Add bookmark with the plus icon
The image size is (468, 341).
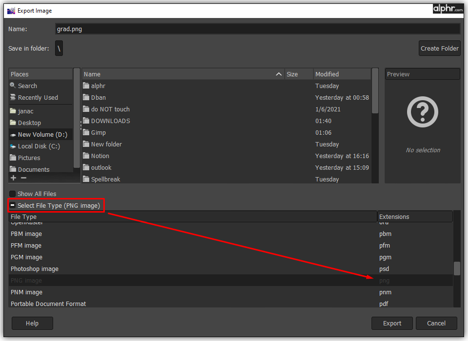pos(14,178)
